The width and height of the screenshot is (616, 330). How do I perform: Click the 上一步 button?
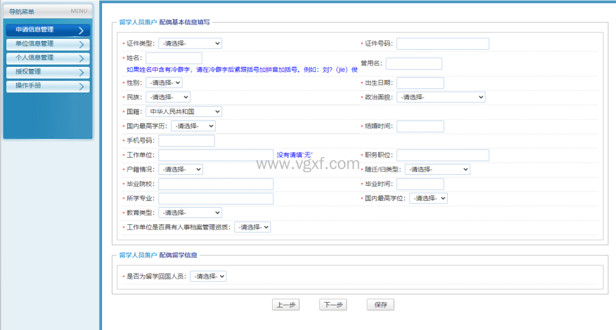point(286,305)
